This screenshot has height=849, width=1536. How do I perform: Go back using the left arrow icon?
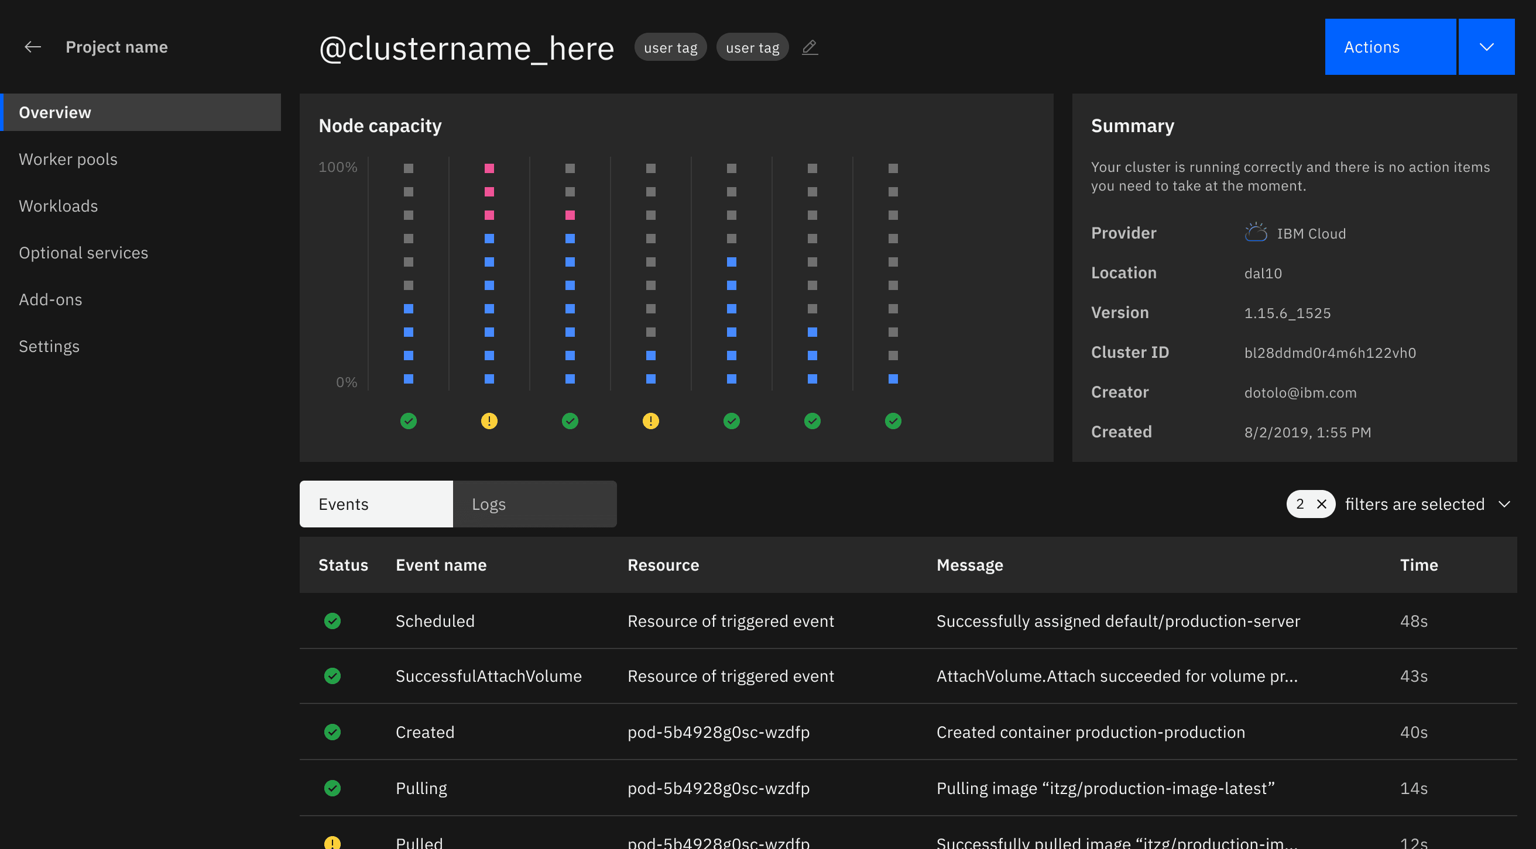33,46
